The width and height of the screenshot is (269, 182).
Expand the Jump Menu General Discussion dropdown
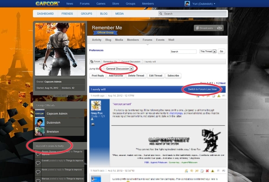[x=131, y=69]
